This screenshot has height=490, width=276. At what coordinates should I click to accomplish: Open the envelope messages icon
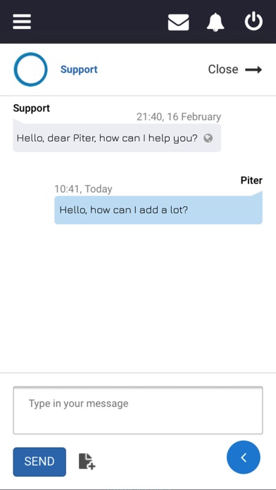[178, 23]
